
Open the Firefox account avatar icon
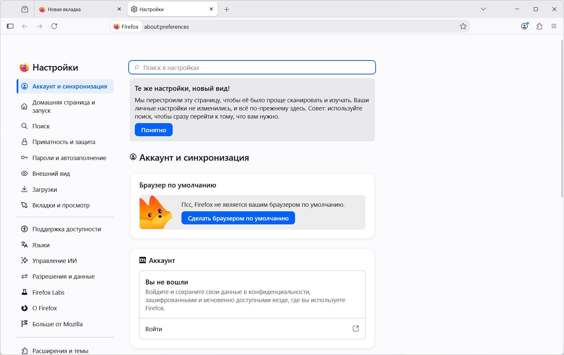point(525,26)
